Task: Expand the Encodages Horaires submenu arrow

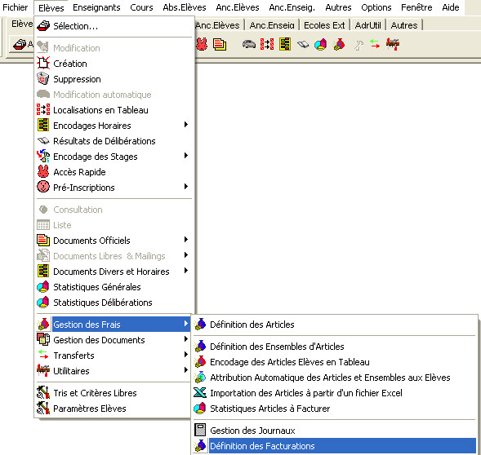Action: click(x=186, y=125)
